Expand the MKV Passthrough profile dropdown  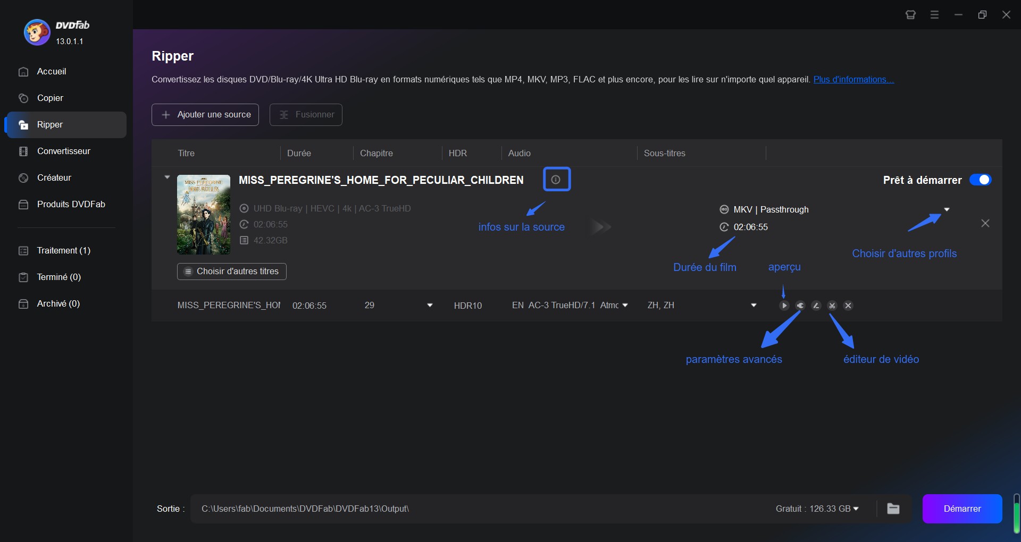coord(947,209)
